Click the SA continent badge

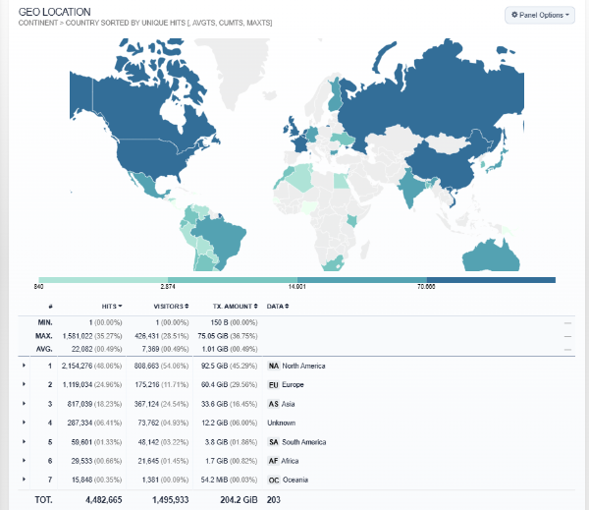click(x=274, y=442)
